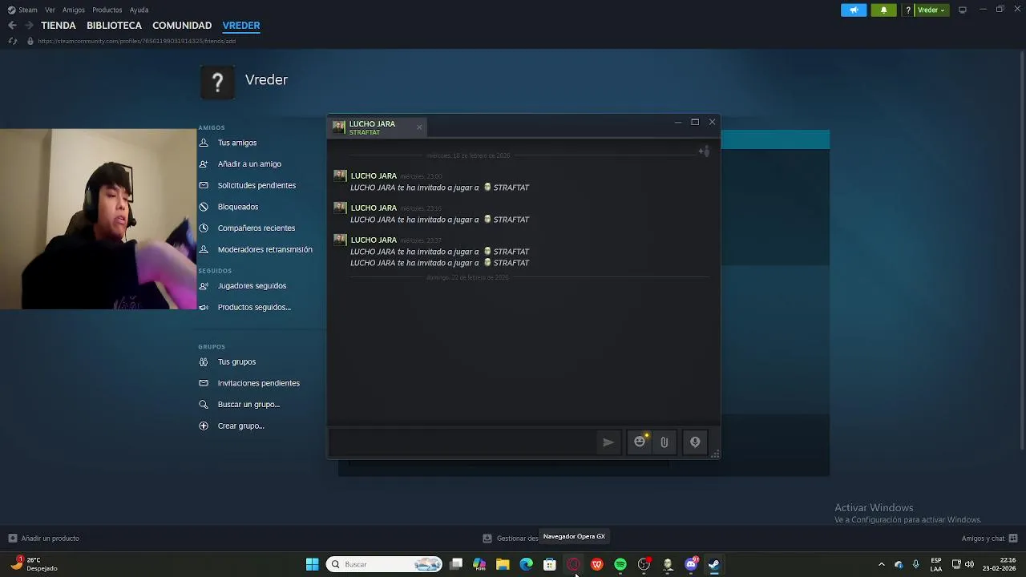Open Compañeros recientes
The image size is (1026, 577).
pyautogui.click(x=256, y=228)
